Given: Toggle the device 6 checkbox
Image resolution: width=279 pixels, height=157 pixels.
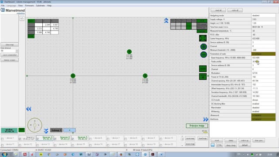Looking at the screenshot, I should coord(91,139).
